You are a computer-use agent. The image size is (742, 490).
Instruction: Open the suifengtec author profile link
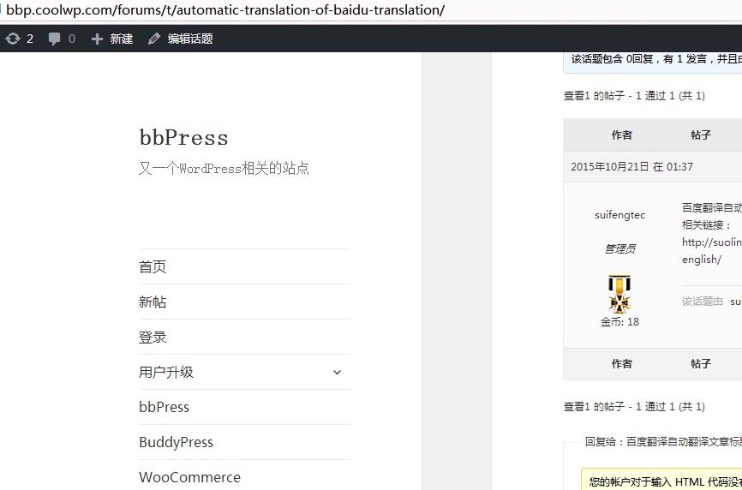(619, 215)
